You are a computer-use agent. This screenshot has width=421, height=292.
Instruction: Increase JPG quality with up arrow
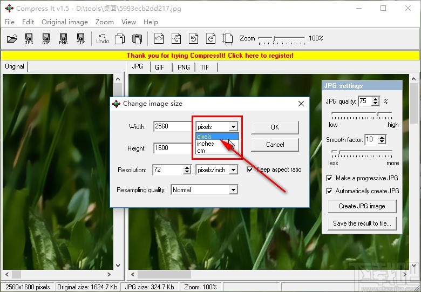(x=375, y=99)
